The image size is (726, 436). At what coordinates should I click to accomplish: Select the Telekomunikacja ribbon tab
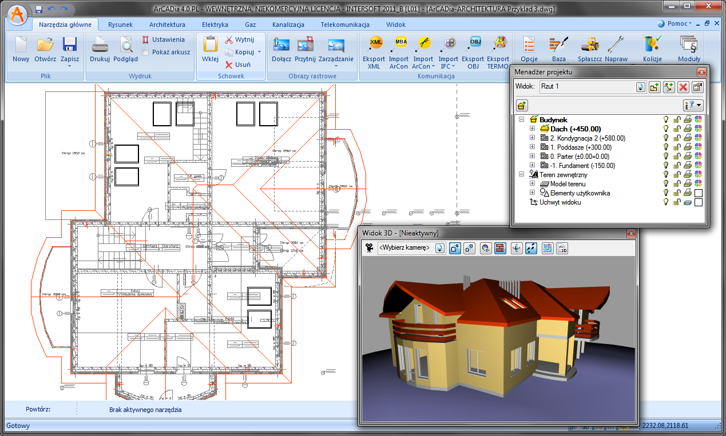345,25
